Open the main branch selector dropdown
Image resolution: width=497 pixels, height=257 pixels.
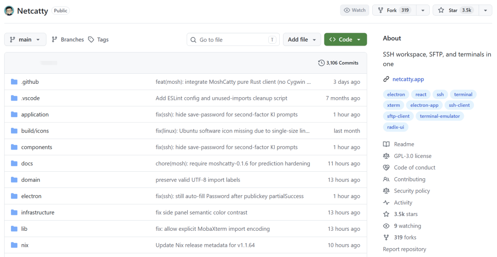click(25, 39)
